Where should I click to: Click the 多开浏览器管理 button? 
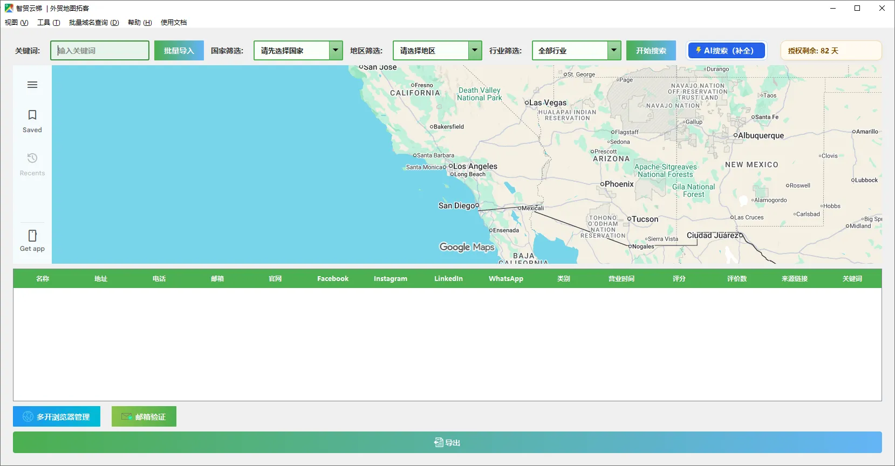[57, 416]
